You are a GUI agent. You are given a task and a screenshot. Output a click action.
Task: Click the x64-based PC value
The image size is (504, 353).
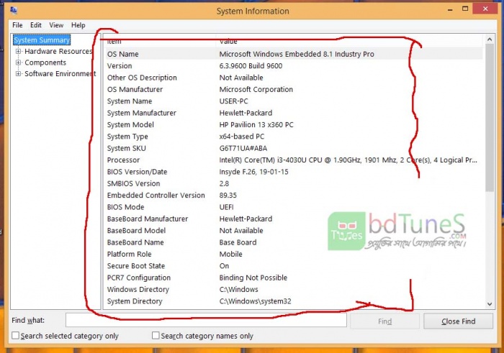click(x=242, y=137)
